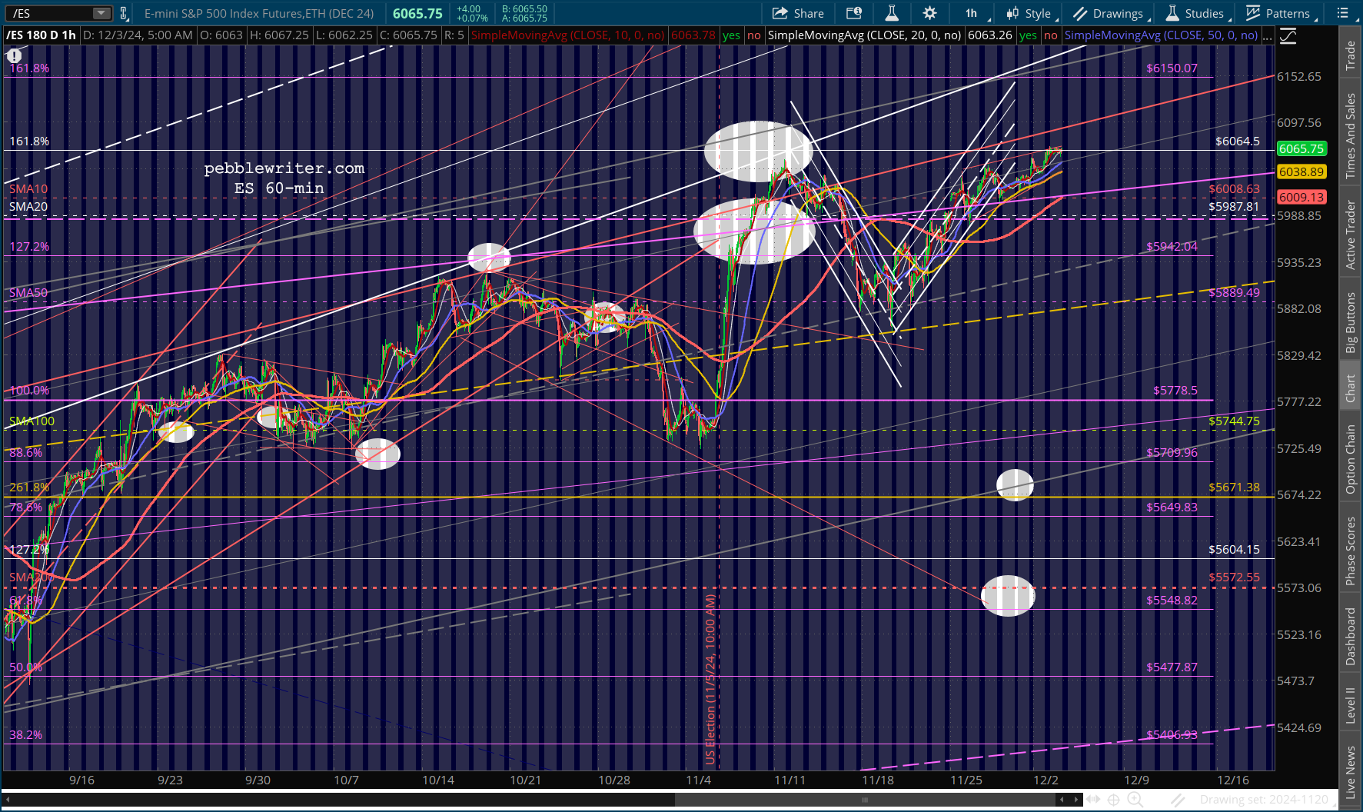Click the $5942.04 level label
This screenshot has width=1363, height=812.
pyautogui.click(x=1172, y=246)
